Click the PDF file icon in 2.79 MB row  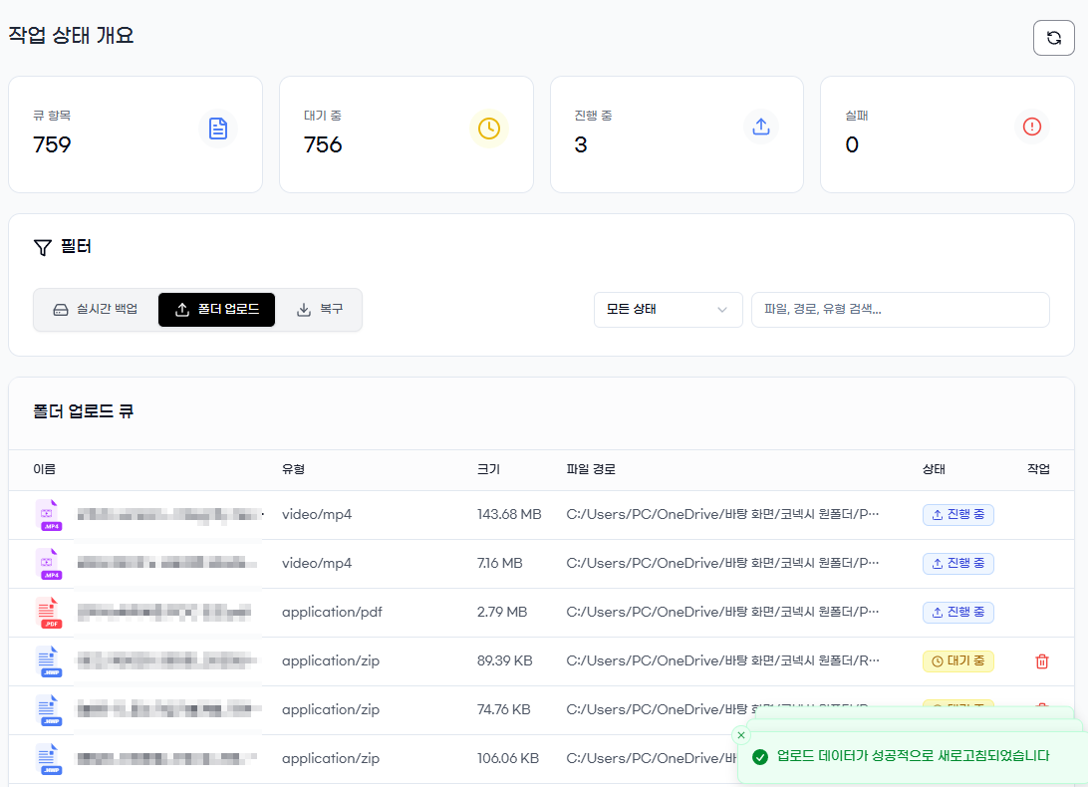tap(49, 613)
